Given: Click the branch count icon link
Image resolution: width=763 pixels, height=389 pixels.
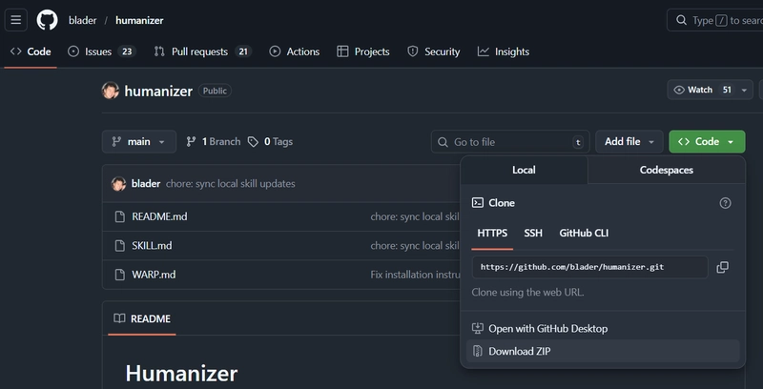Looking at the screenshot, I should click(x=192, y=142).
